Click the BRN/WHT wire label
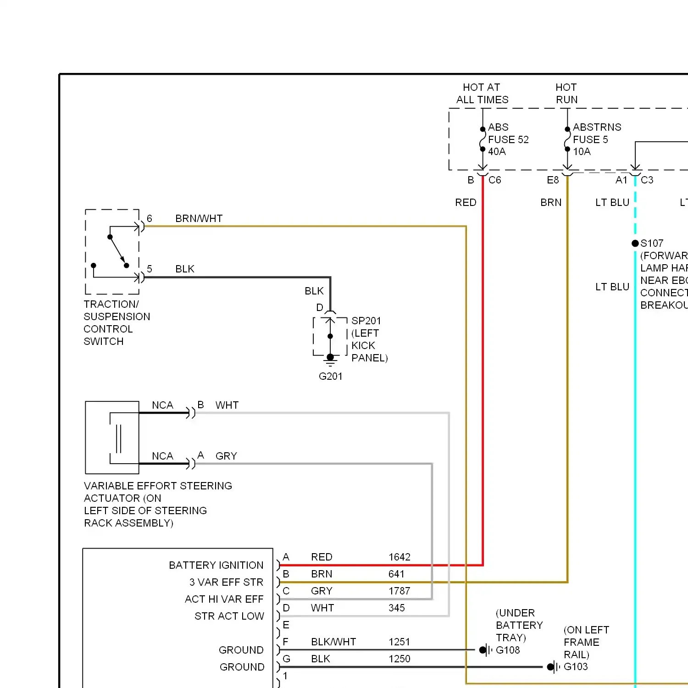The height and width of the screenshot is (688, 688). (x=199, y=219)
